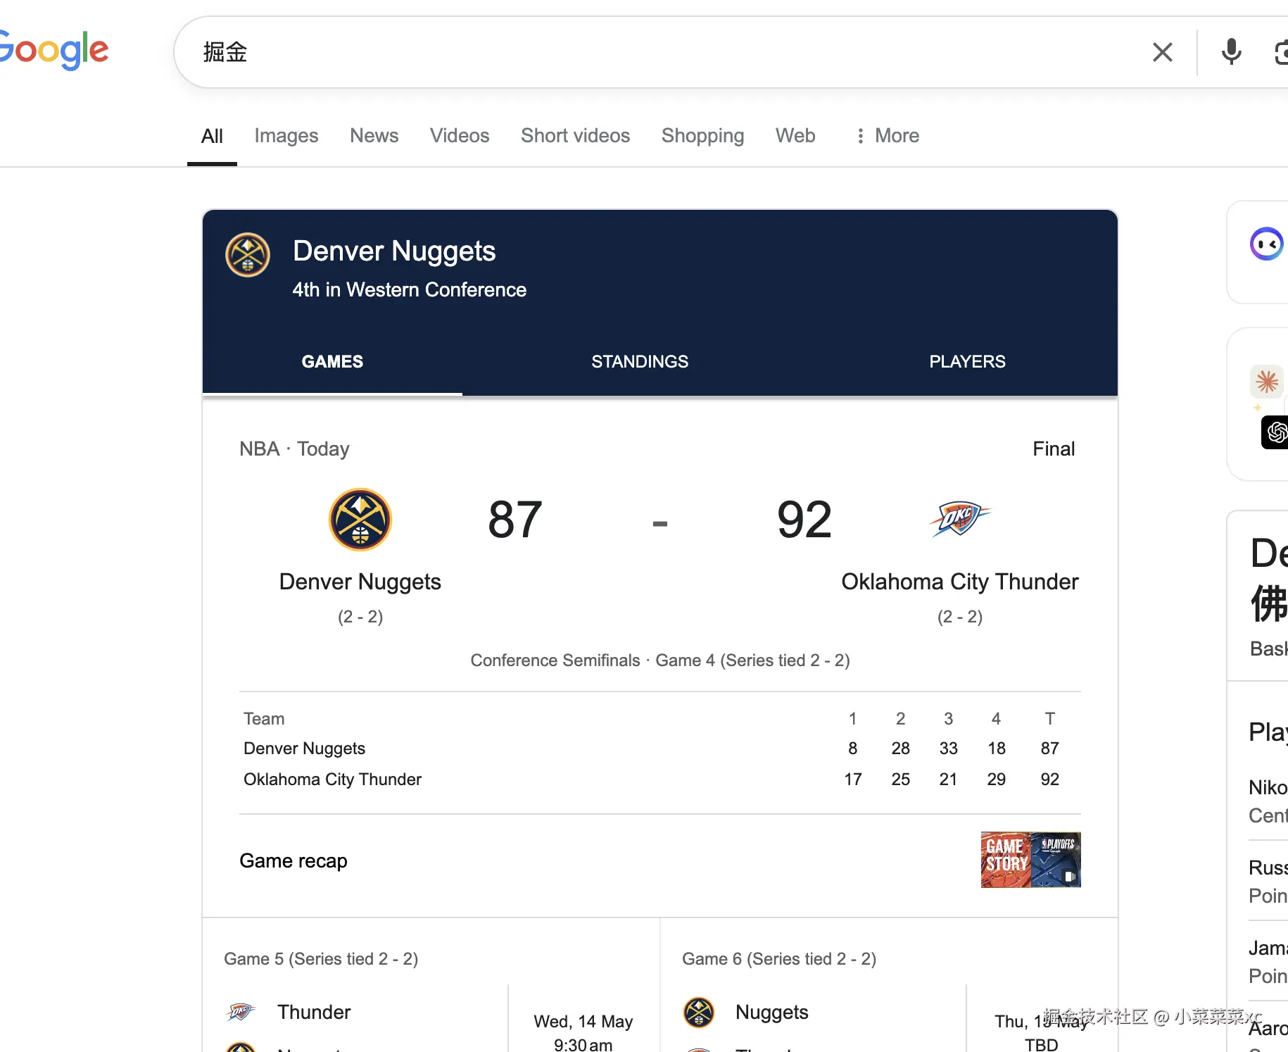The width and height of the screenshot is (1288, 1052).
Task: Click the Final status label
Action: [x=1054, y=449]
